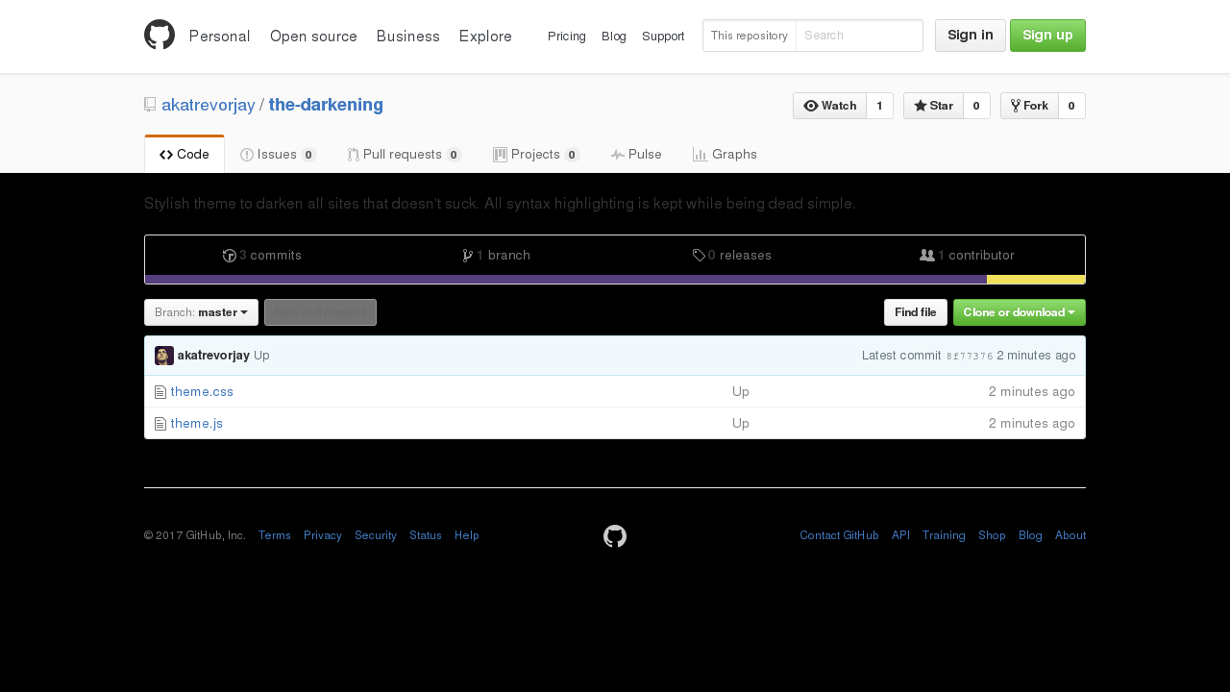Open the stargazers count next to Star

pos(976,106)
